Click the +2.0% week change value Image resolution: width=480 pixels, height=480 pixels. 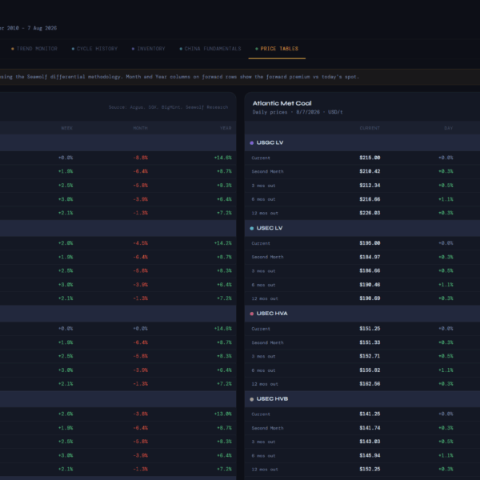tap(66, 243)
